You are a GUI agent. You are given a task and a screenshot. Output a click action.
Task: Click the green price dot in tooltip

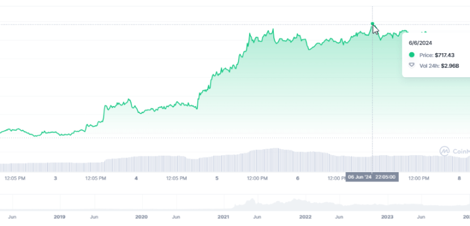pyautogui.click(x=412, y=54)
